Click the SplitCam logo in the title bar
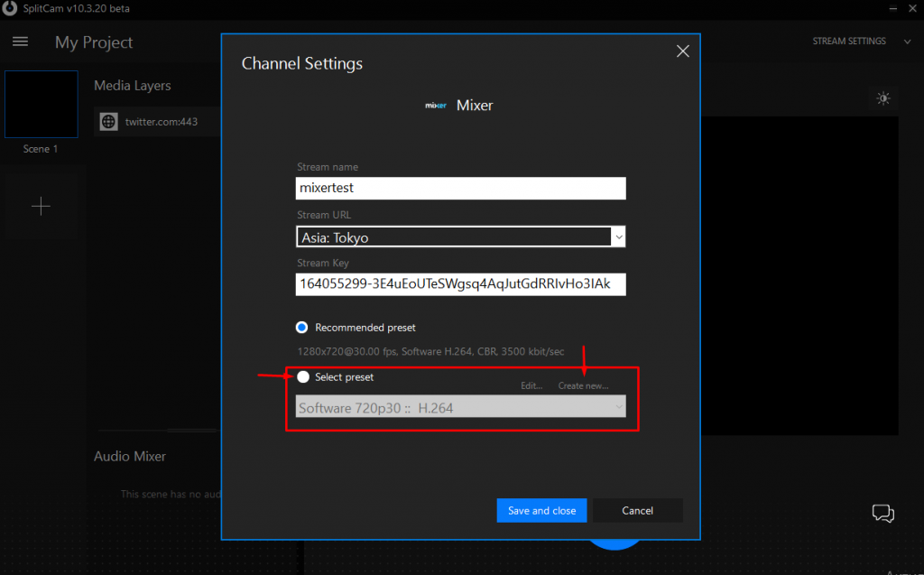This screenshot has height=575, width=924. [x=9, y=8]
